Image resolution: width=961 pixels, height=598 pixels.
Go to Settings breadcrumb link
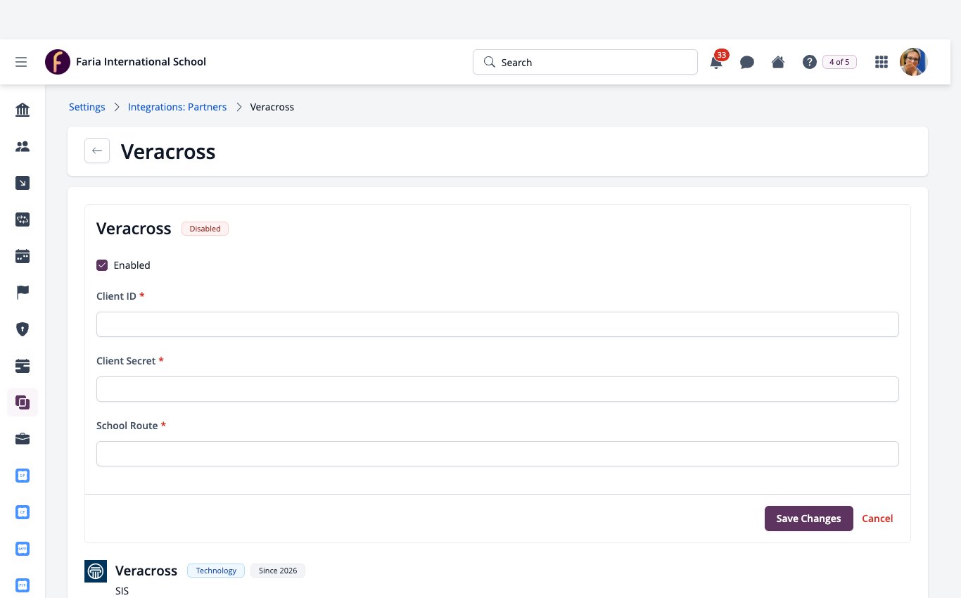(87, 107)
